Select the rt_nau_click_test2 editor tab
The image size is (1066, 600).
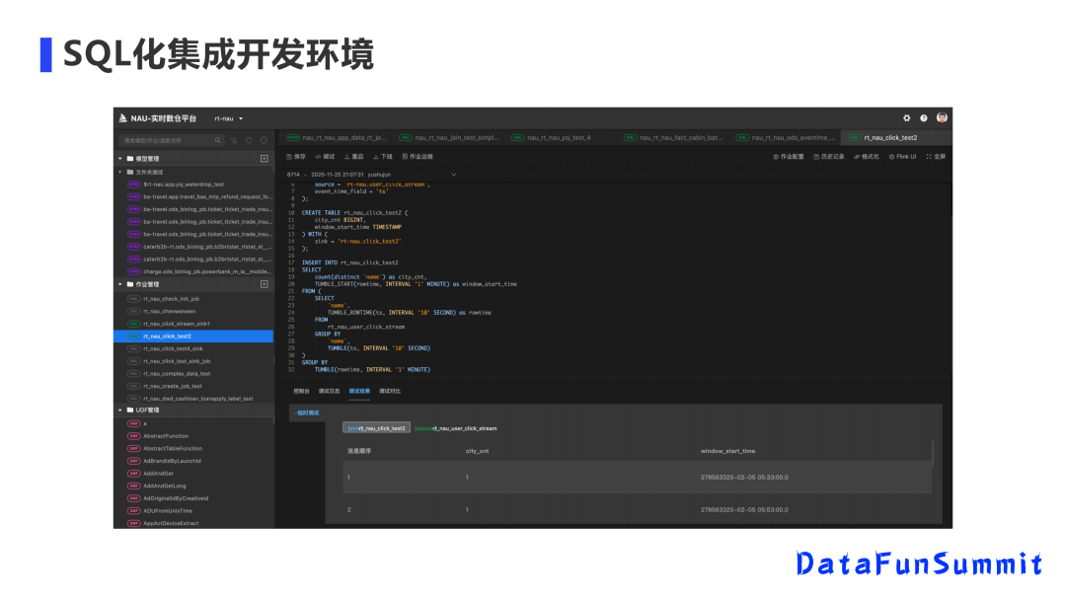click(896, 137)
